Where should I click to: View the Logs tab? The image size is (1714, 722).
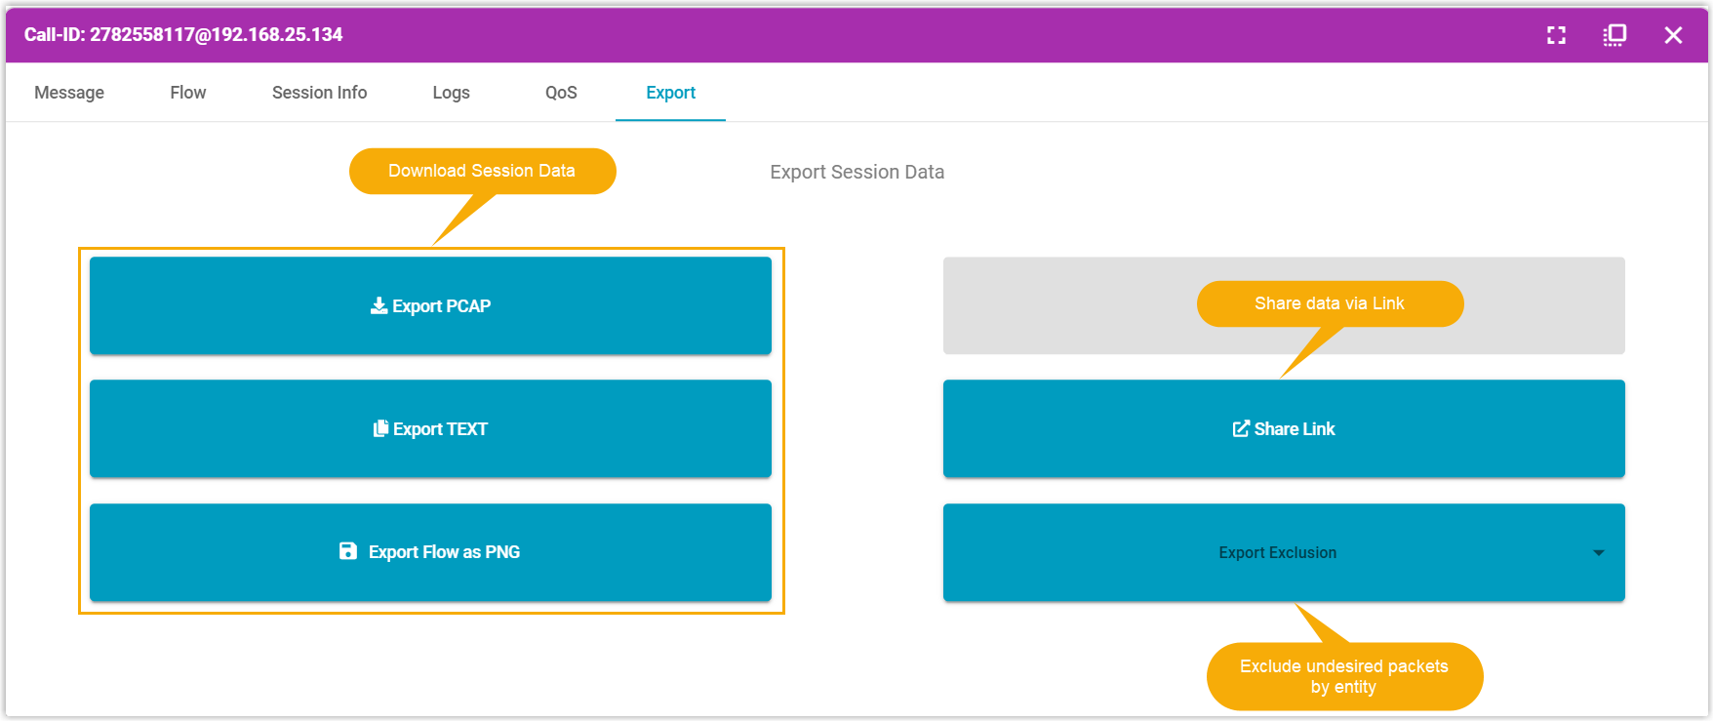451,93
